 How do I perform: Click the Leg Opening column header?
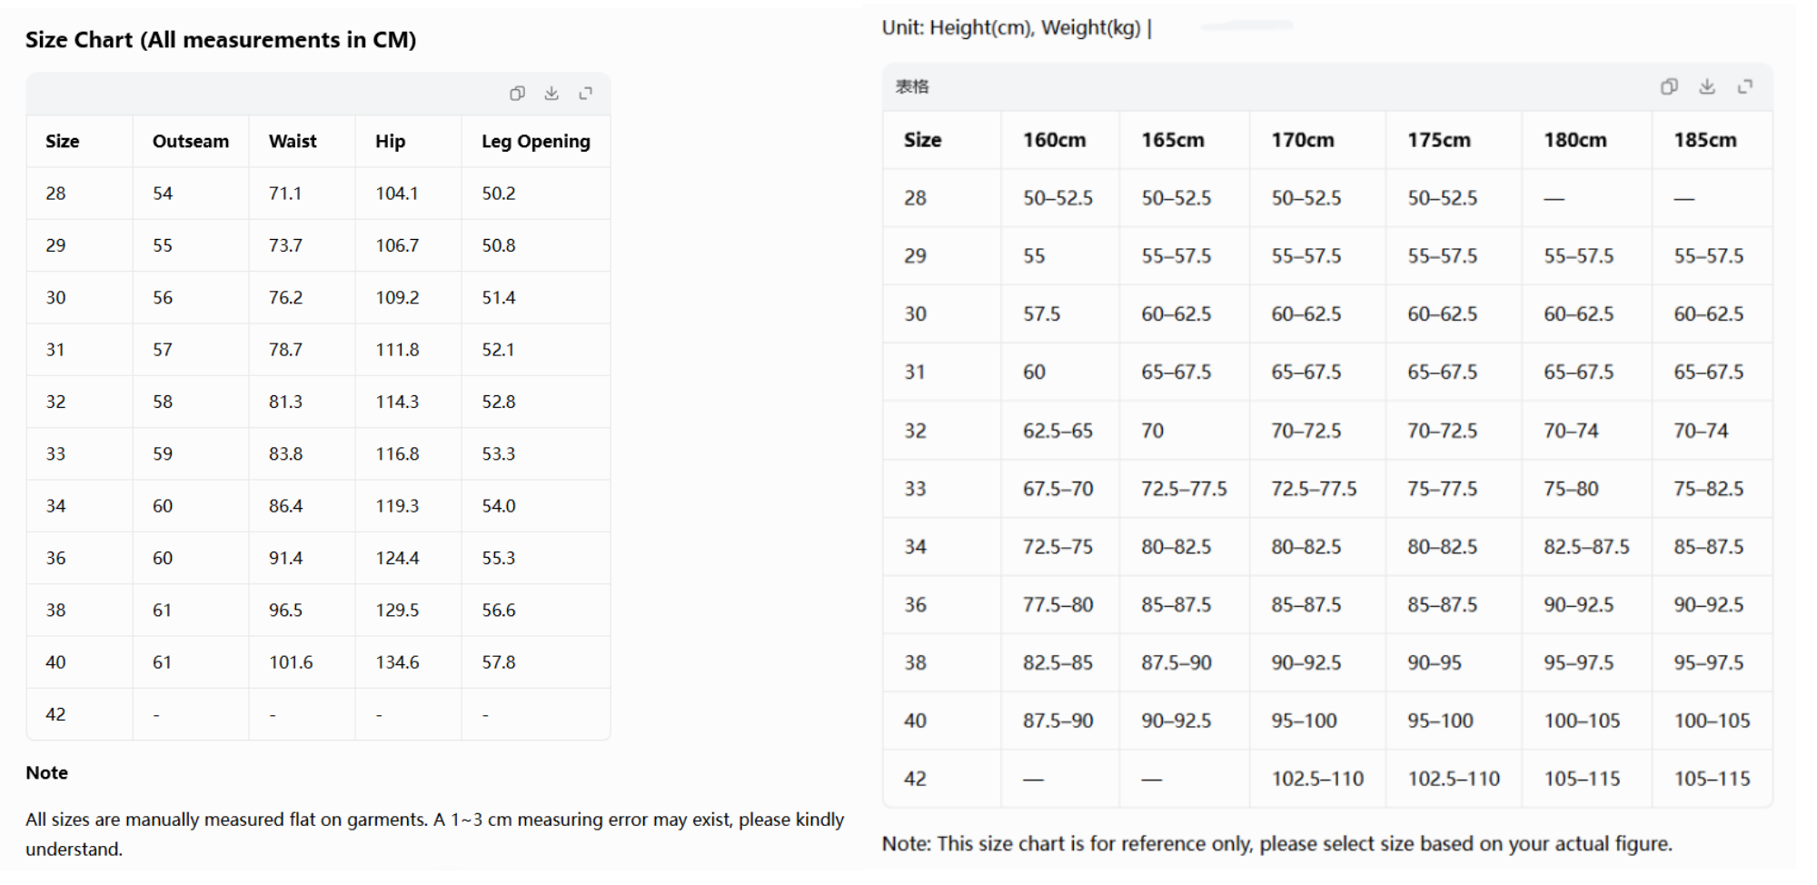(536, 141)
